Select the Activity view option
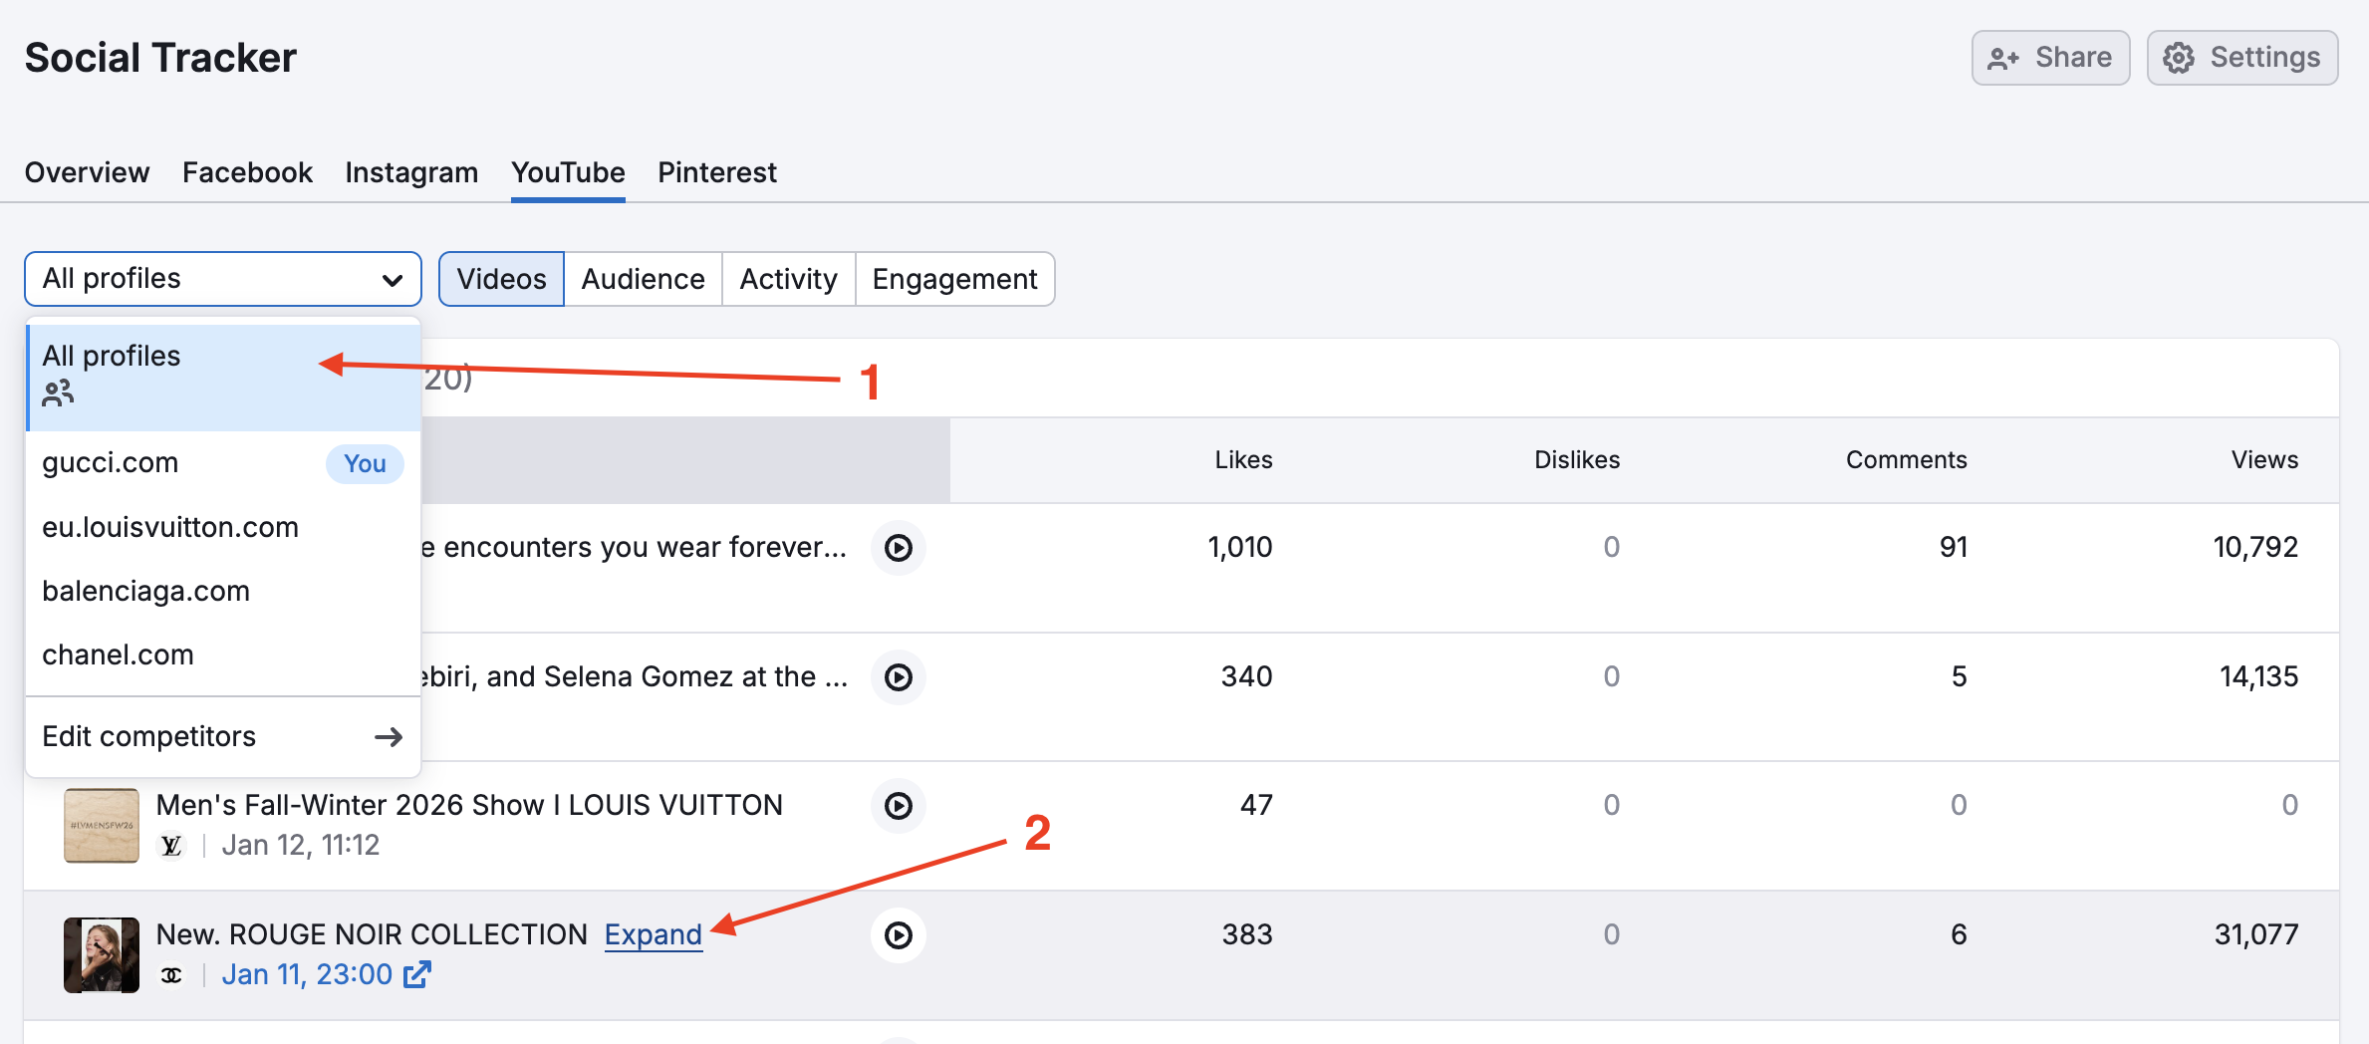This screenshot has height=1044, width=2369. pos(787,279)
